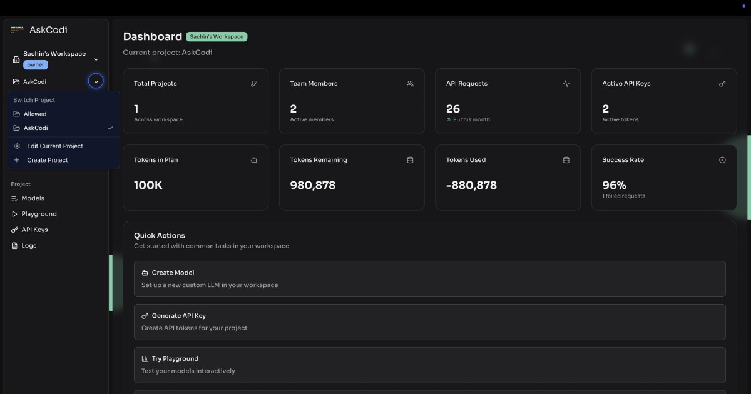
Task: Click the owner role badge
Action: [x=36, y=65]
